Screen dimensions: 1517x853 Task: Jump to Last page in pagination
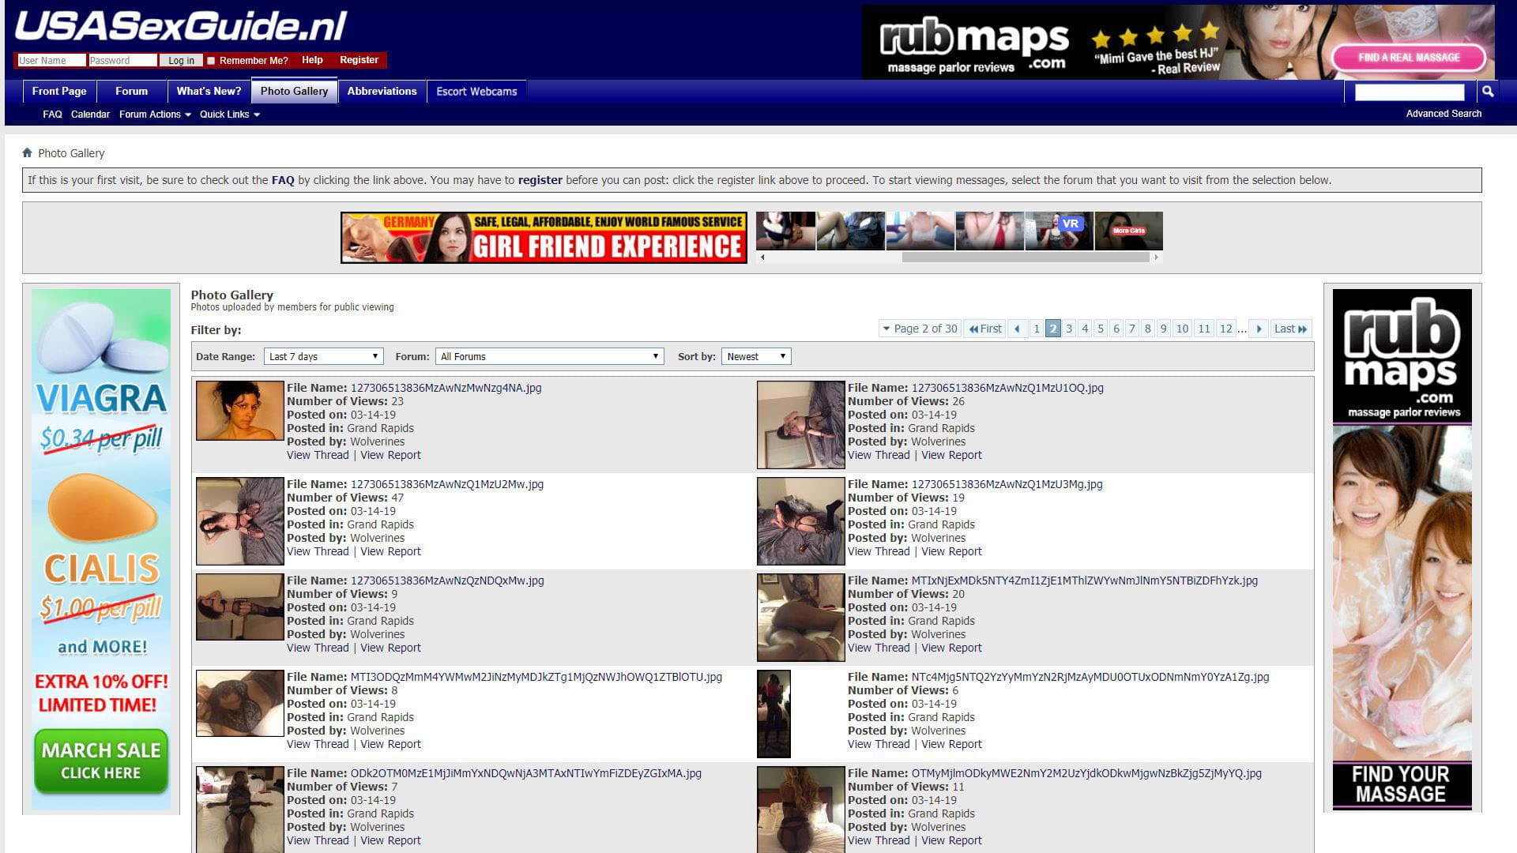[x=1290, y=329]
